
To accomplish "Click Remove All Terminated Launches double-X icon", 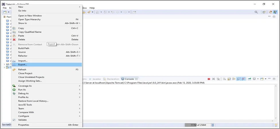I will [218, 79].
